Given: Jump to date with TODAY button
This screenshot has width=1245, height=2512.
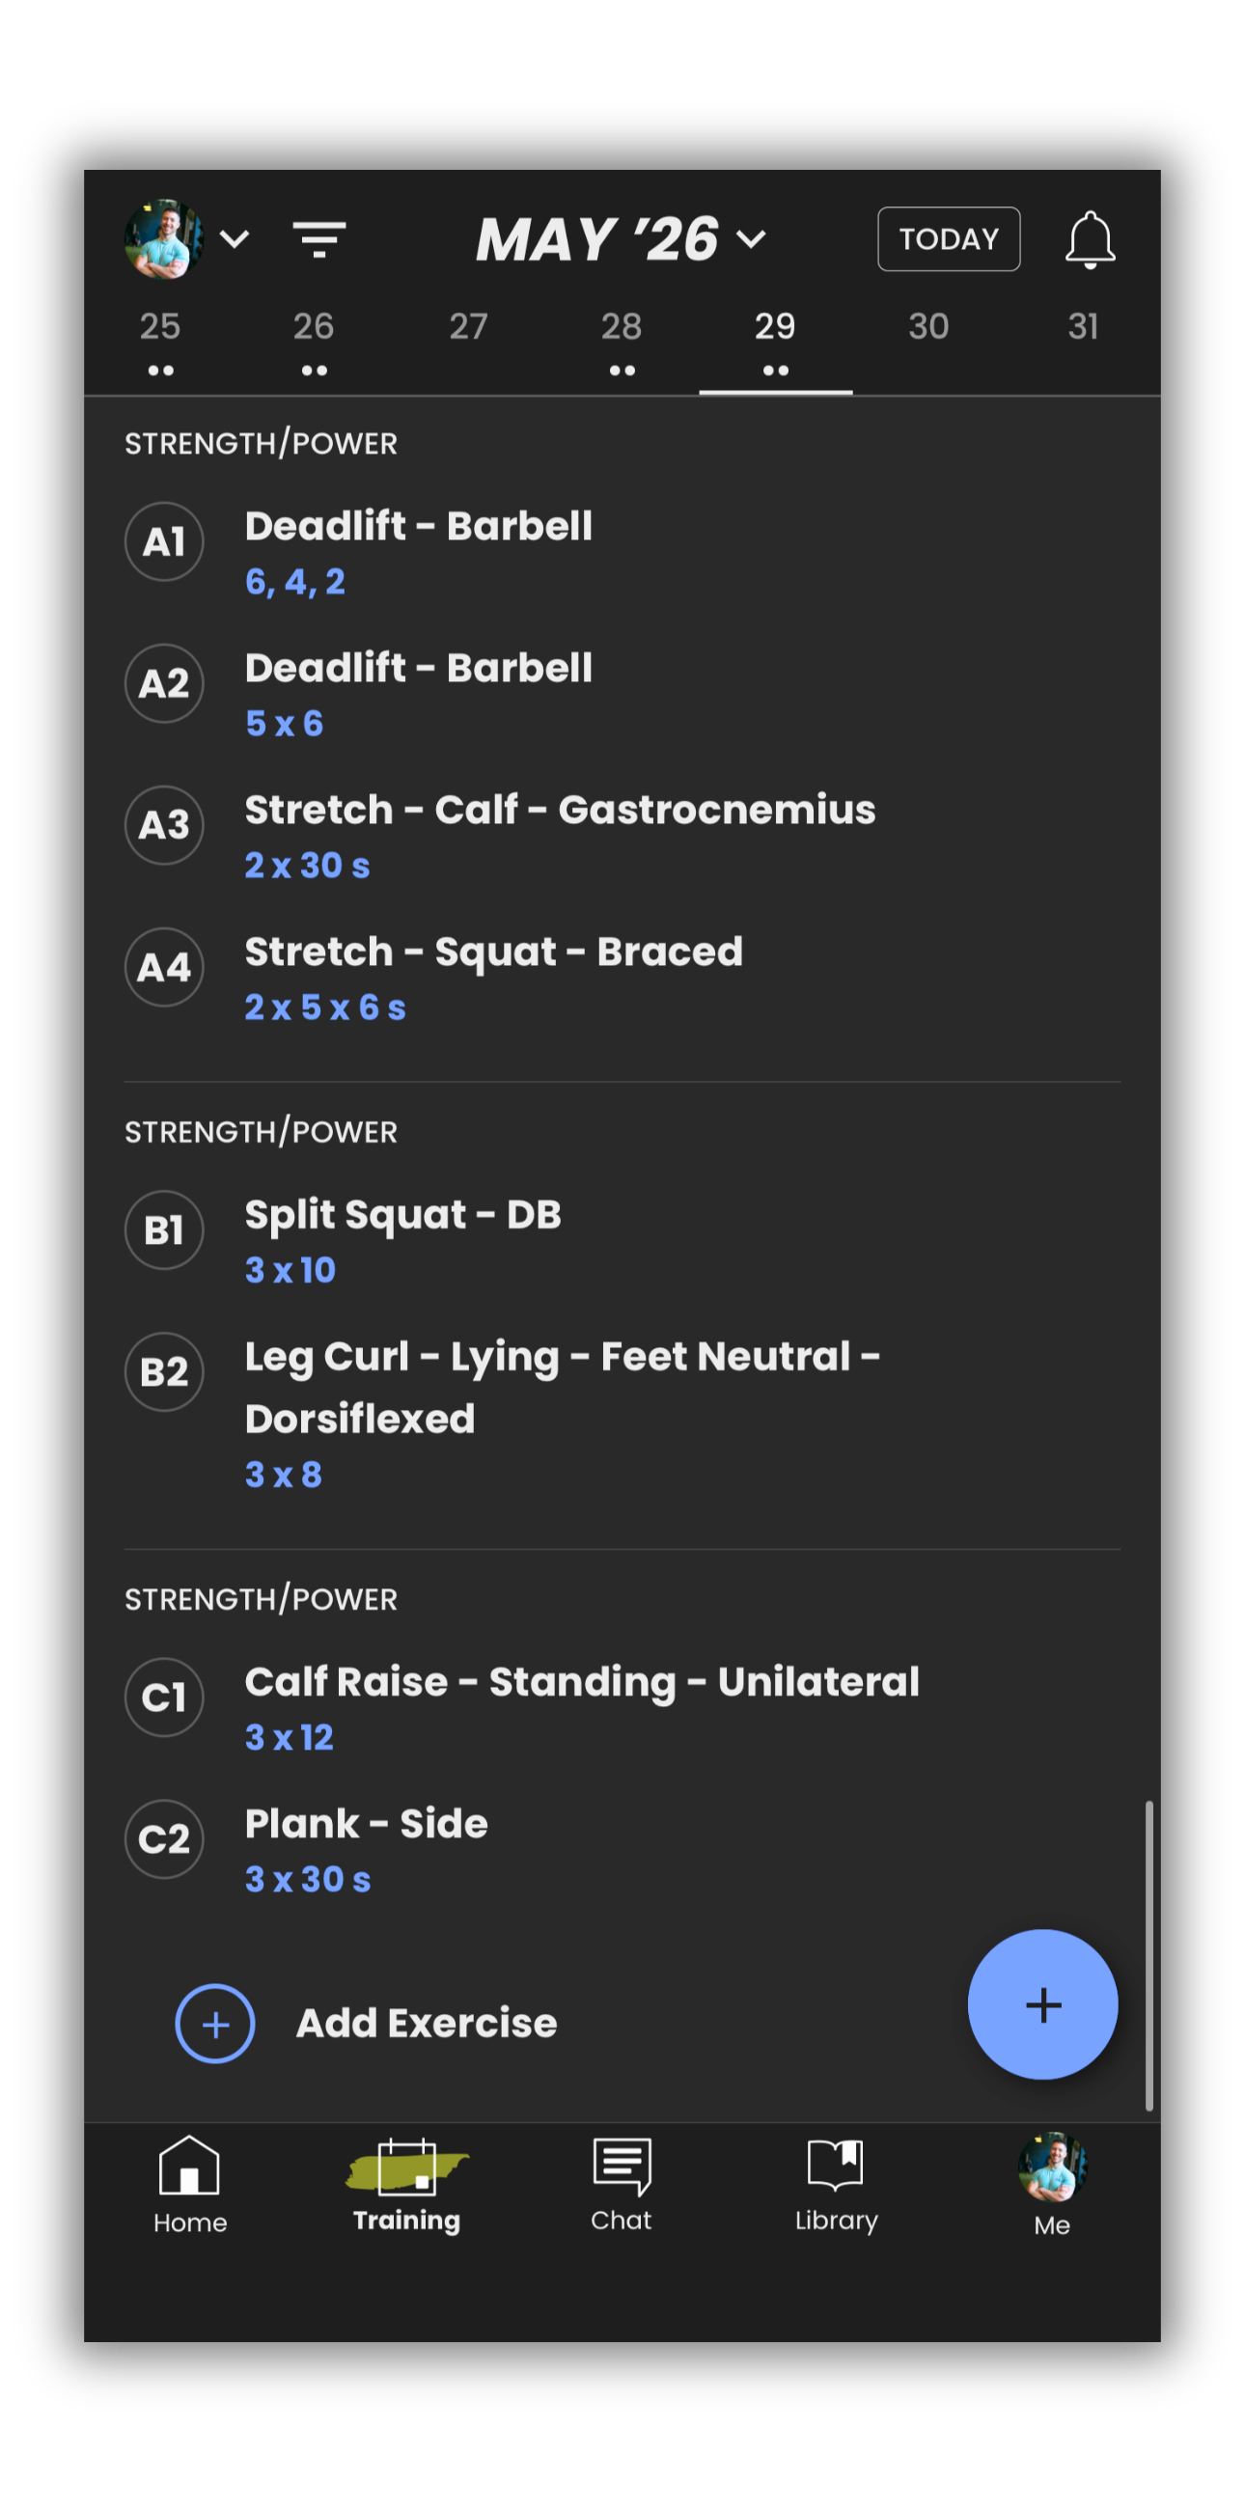Looking at the screenshot, I should (x=948, y=239).
